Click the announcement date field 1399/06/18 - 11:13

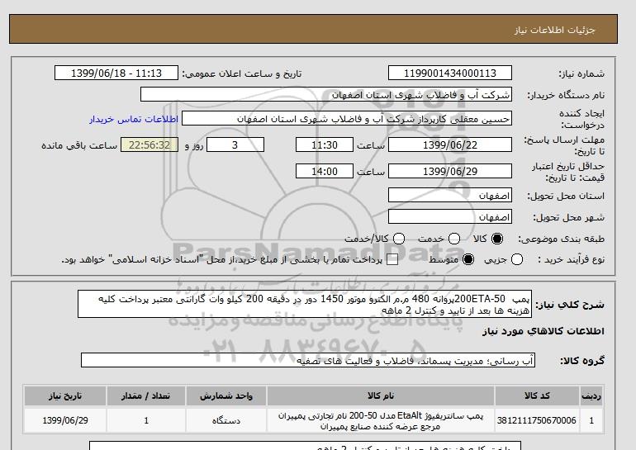pos(116,73)
